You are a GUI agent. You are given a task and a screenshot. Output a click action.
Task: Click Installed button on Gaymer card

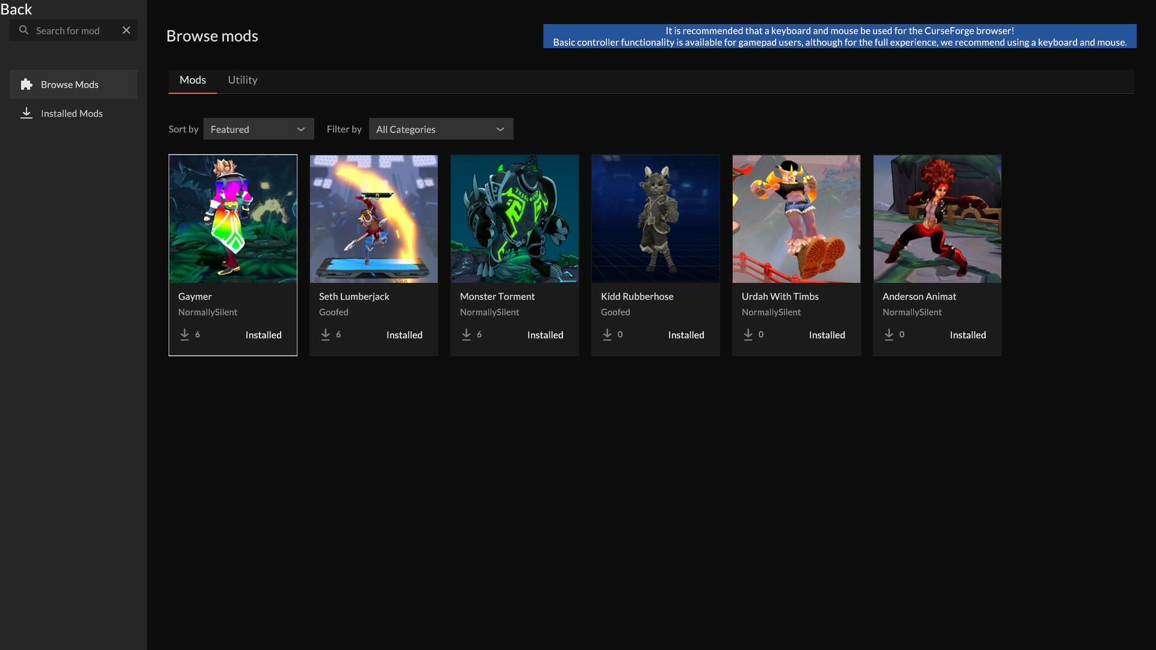pos(264,335)
